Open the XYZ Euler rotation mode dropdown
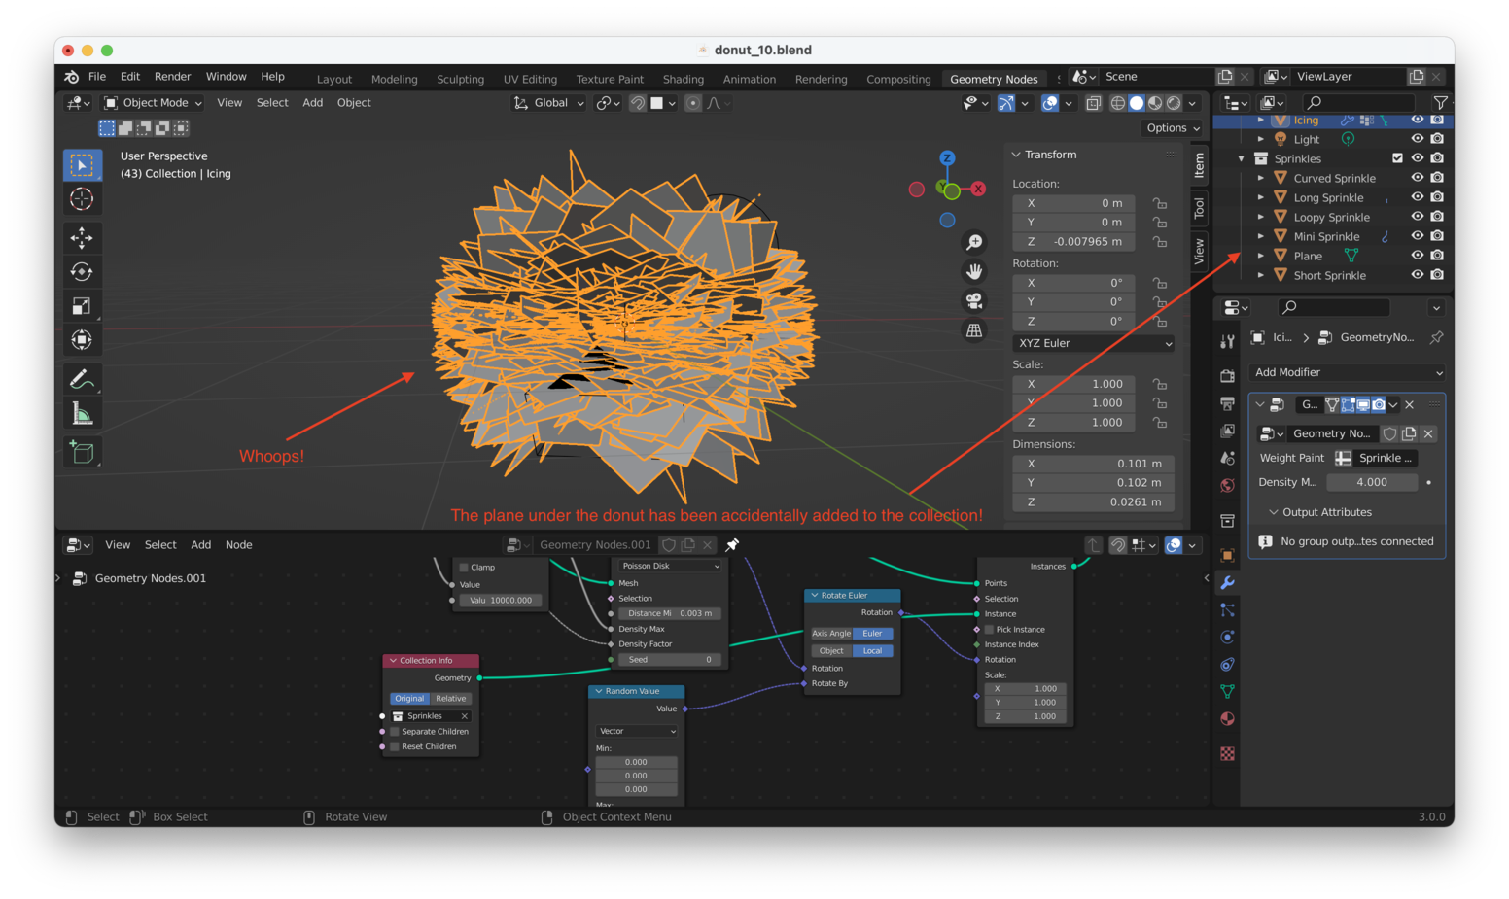This screenshot has width=1509, height=899. pos(1093,343)
